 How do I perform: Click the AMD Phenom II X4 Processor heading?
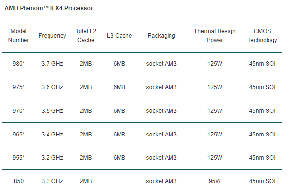[x=49, y=8]
